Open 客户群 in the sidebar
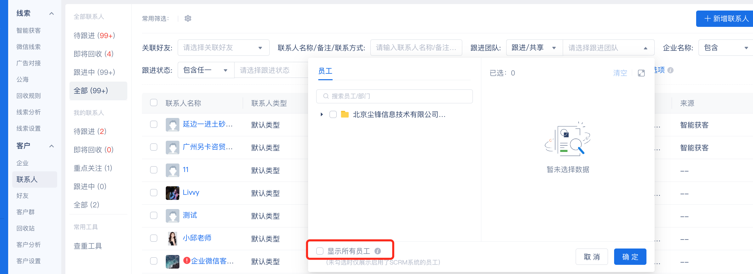This screenshot has height=274, width=753. [x=26, y=212]
